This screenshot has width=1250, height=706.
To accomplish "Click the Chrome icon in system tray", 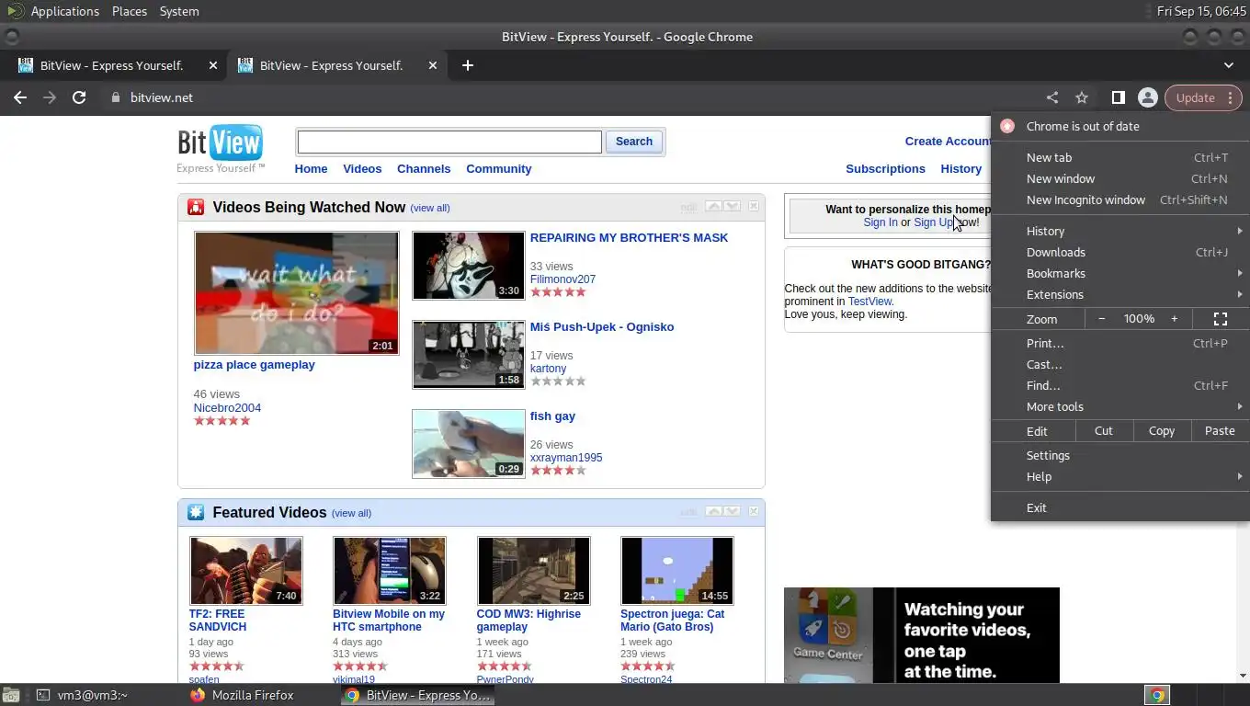I will (1157, 695).
